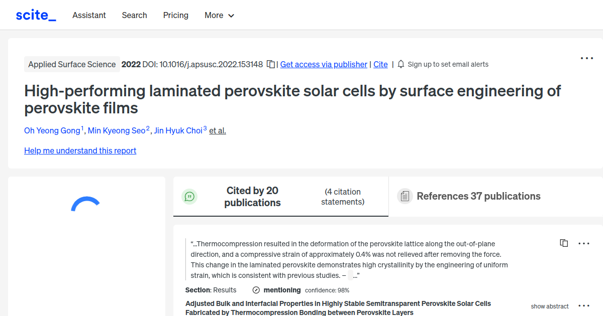Switch to the References 37 publications tab
This screenshot has width=603, height=316.
pos(478,196)
